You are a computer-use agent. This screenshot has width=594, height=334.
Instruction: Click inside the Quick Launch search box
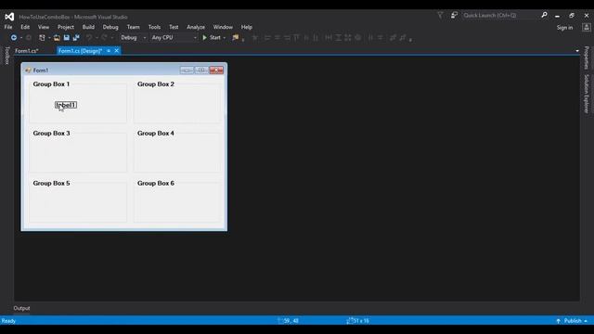click(x=500, y=15)
